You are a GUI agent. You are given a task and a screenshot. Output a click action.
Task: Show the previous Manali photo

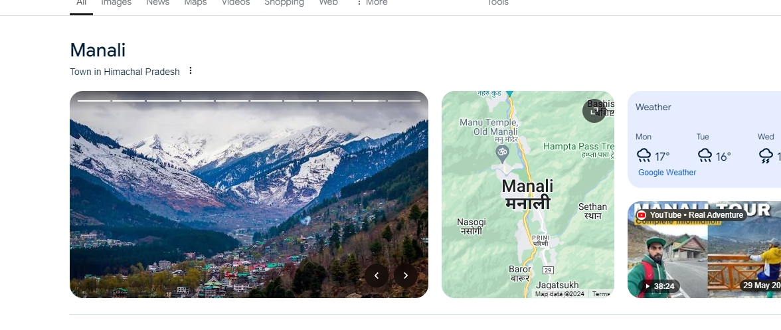pyautogui.click(x=377, y=276)
